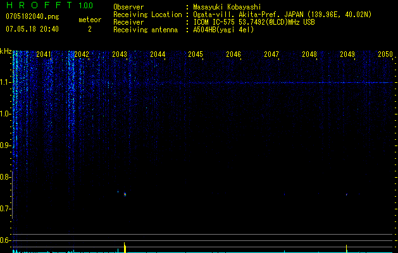This screenshot has height=253, width=398.
Task: Click the Receiver label
Action: [128, 22]
